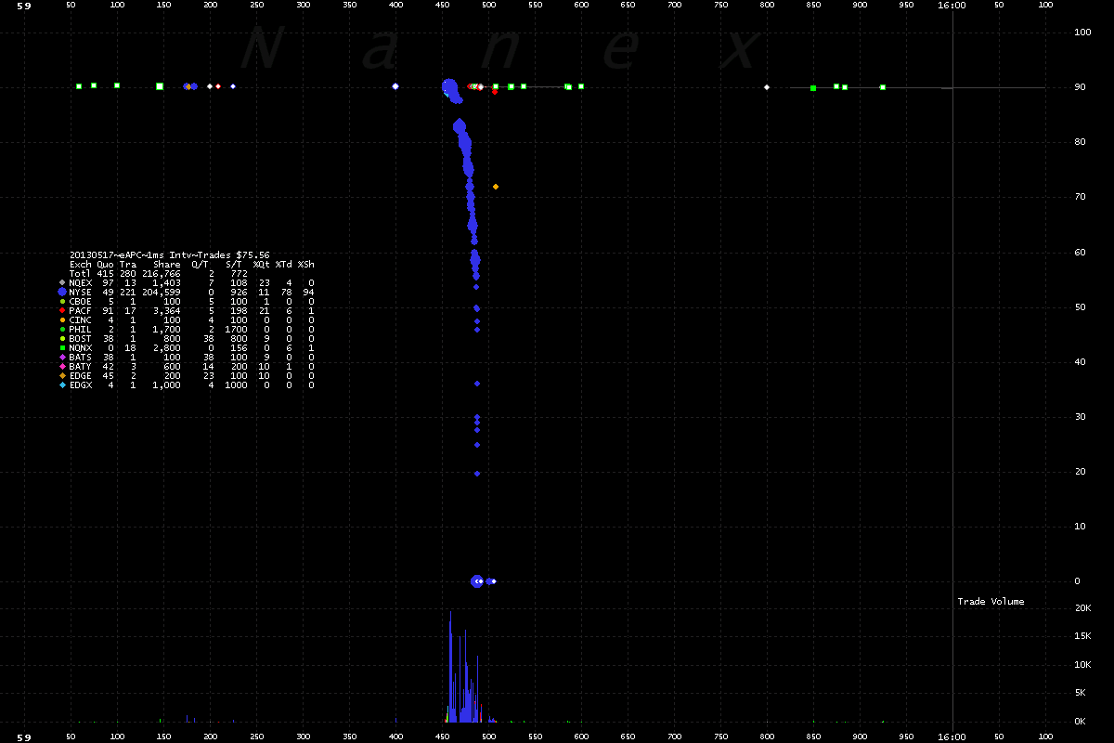Screen dimensions: 1114x743
Task: Click the 'PHIL' exchange name in legend
Action: [81, 329]
